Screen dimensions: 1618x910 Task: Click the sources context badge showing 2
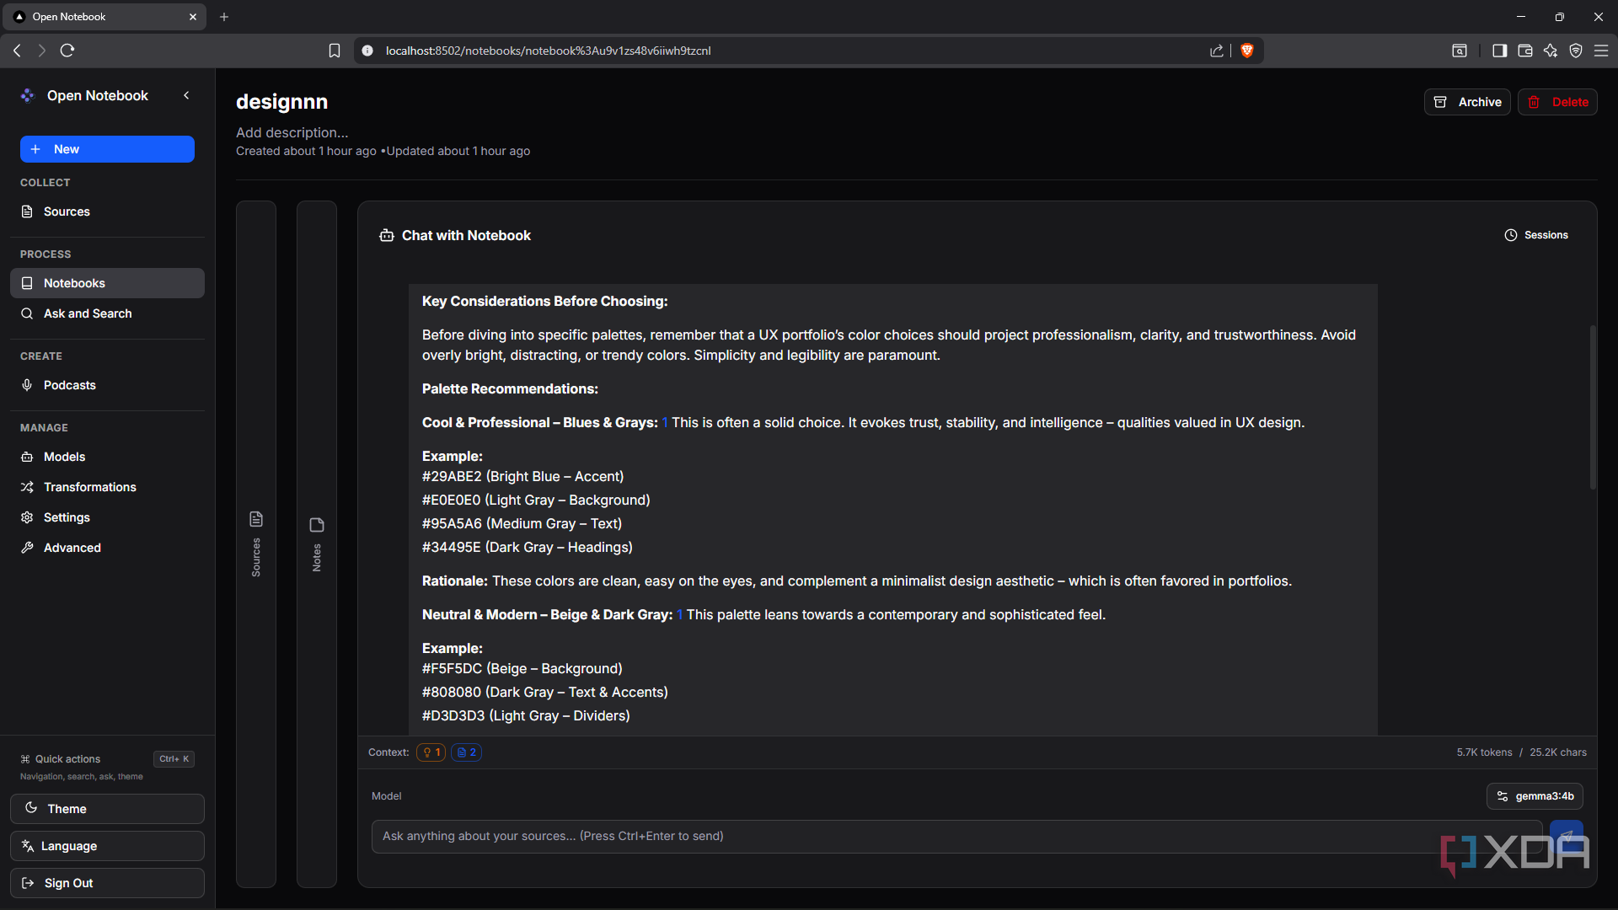coord(466,752)
